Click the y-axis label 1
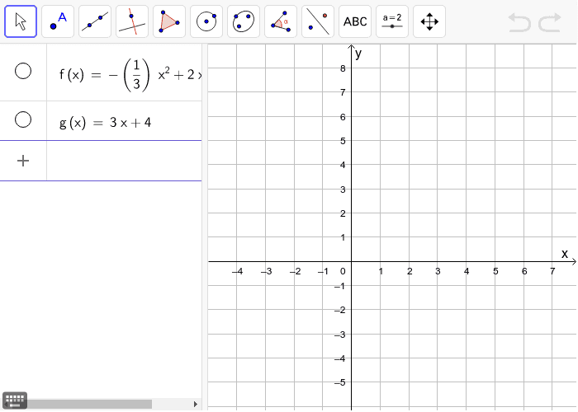Screen dimensions: 578x412 [343, 237]
